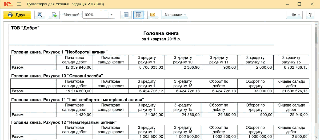Select heading Рахунок 10 "Основні засоби"

click(57, 76)
